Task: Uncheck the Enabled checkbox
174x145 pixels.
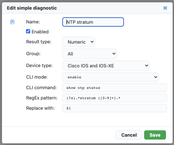Action: [x=28, y=31]
